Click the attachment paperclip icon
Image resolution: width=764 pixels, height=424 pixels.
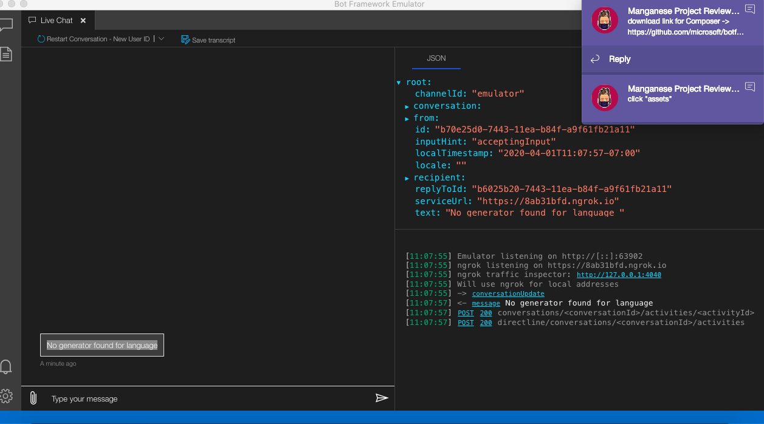(33, 398)
